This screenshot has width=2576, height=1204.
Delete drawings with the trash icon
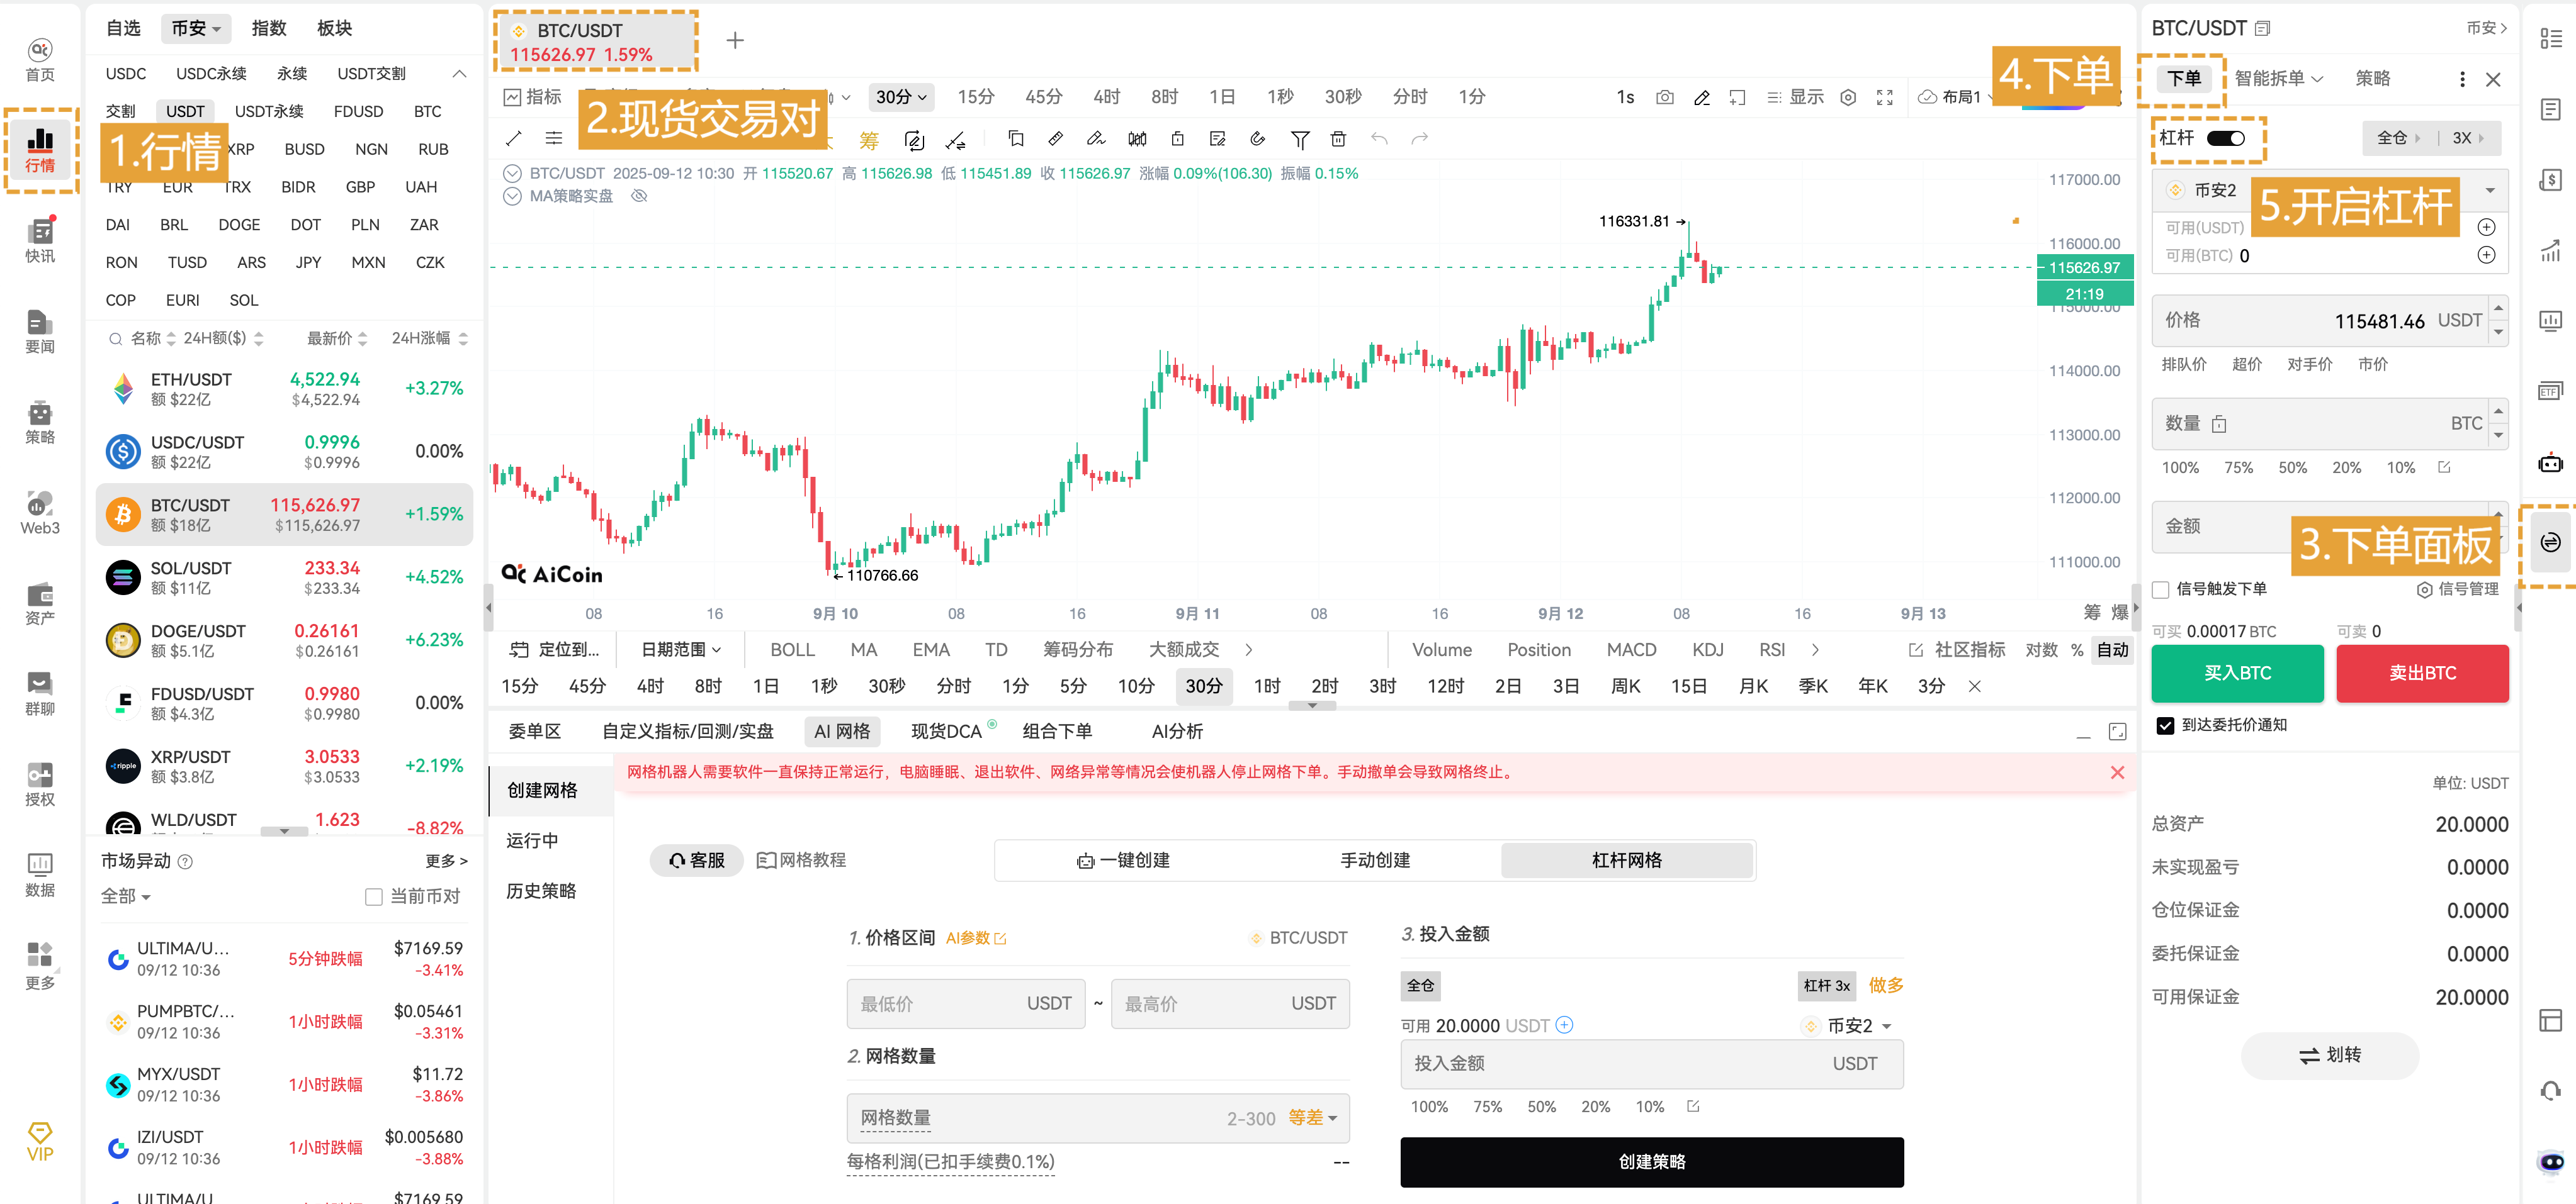[x=1338, y=139]
